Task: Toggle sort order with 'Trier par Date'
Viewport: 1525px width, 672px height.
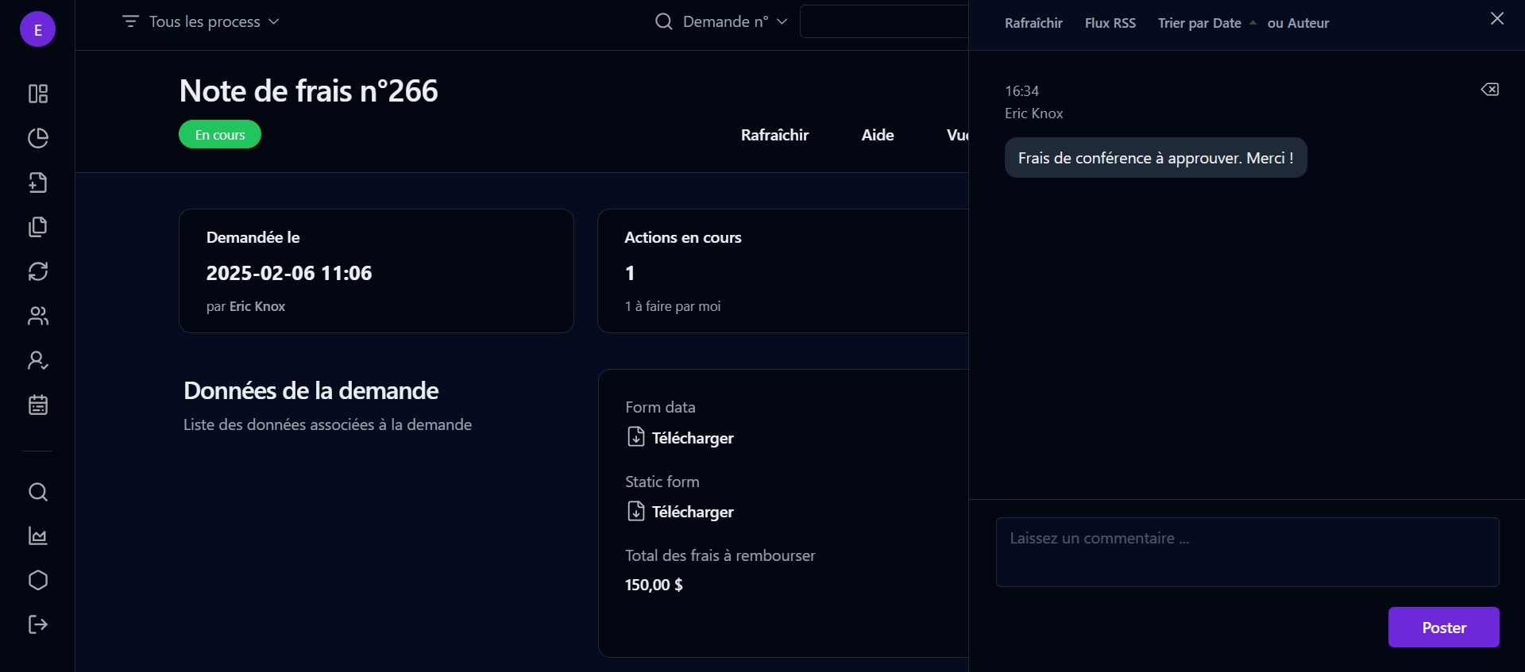Action: coord(1199,23)
